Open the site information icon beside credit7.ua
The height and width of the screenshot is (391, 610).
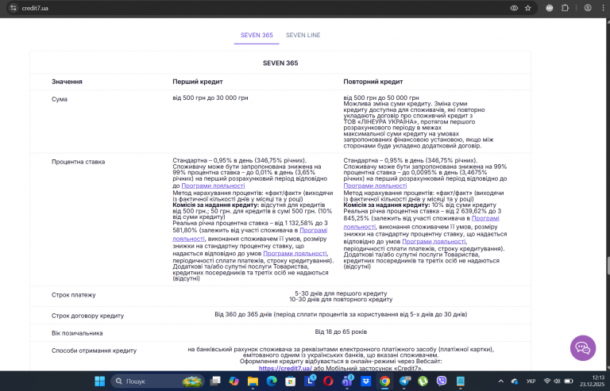pos(14,8)
